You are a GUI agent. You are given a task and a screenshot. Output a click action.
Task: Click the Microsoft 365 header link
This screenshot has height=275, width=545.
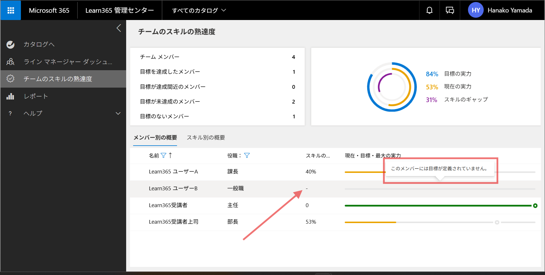49,10
